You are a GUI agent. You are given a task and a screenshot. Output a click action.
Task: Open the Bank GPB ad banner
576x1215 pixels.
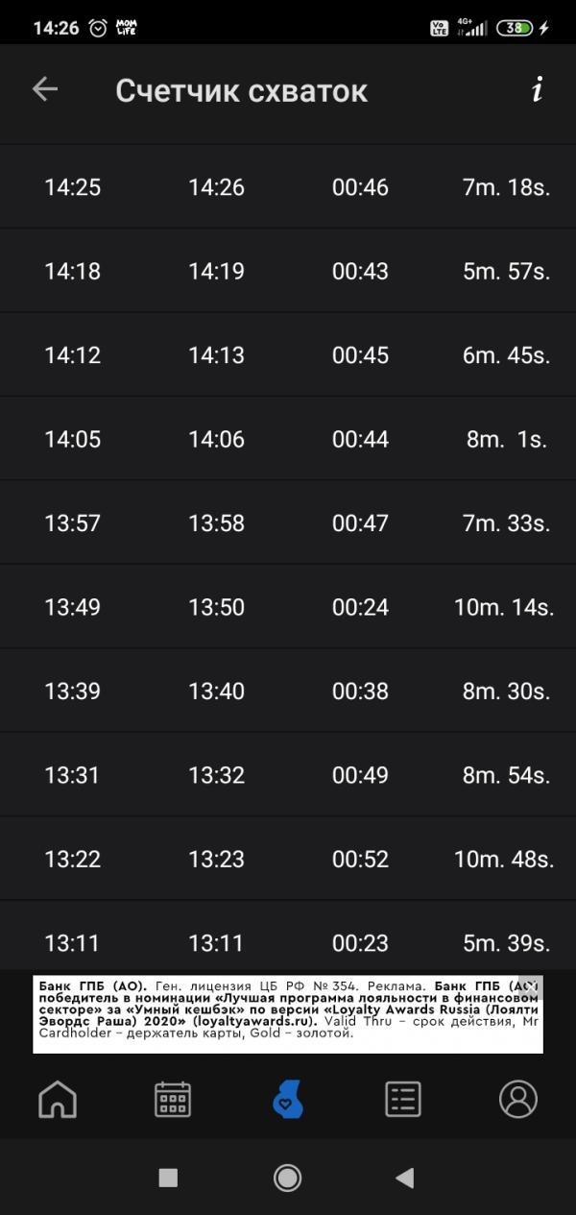tap(288, 1014)
